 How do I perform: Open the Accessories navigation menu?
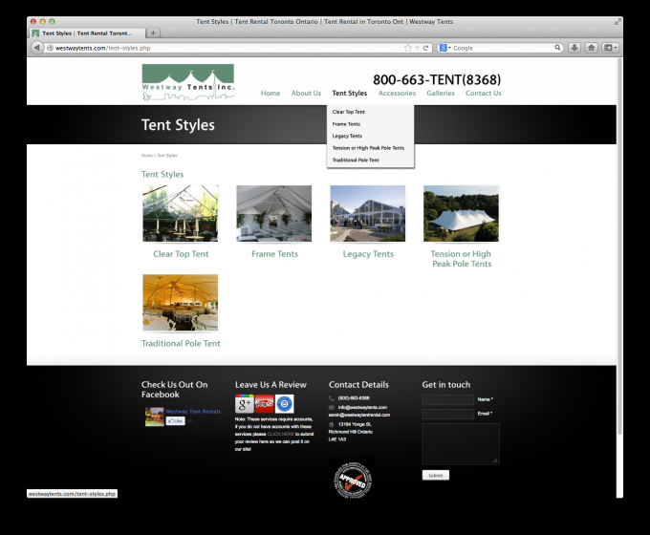pos(397,94)
